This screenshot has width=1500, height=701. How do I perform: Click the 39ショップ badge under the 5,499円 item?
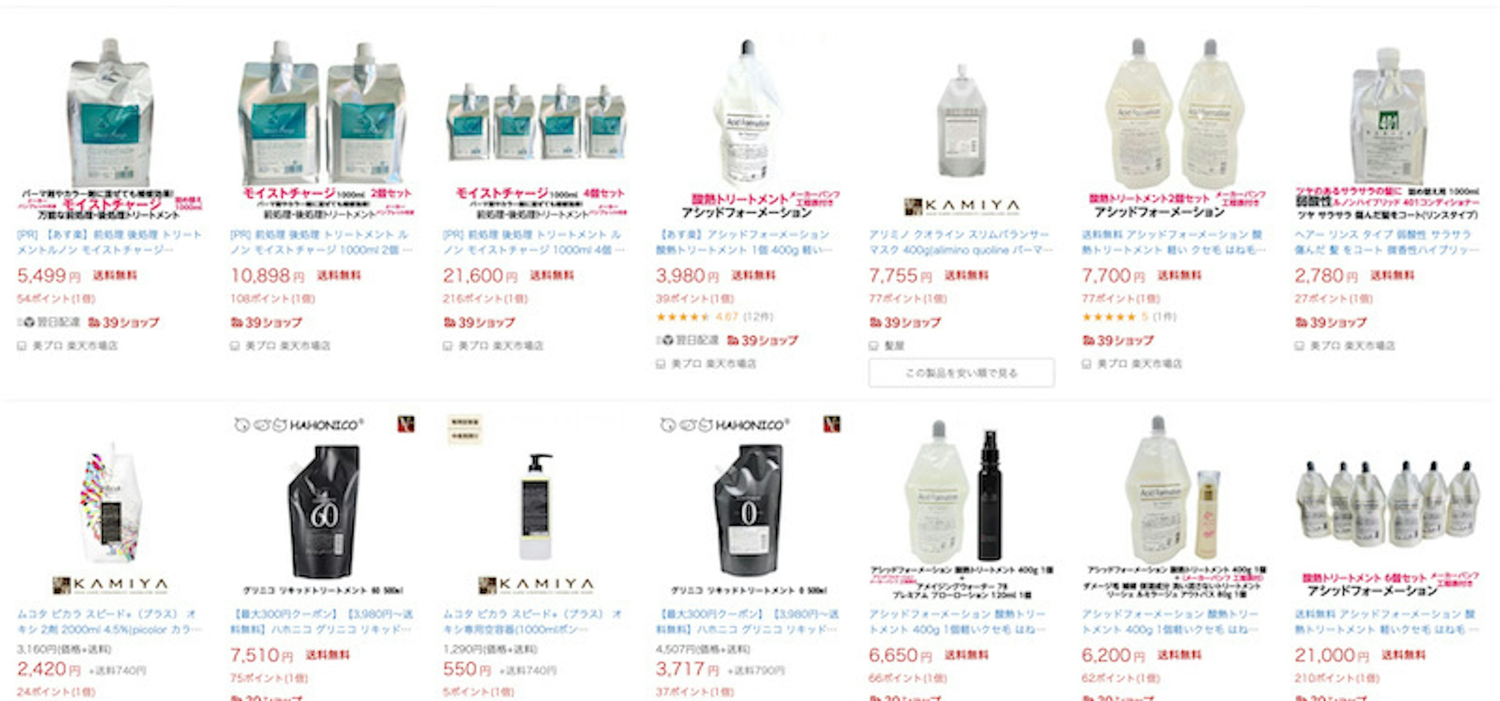tap(123, 322)
